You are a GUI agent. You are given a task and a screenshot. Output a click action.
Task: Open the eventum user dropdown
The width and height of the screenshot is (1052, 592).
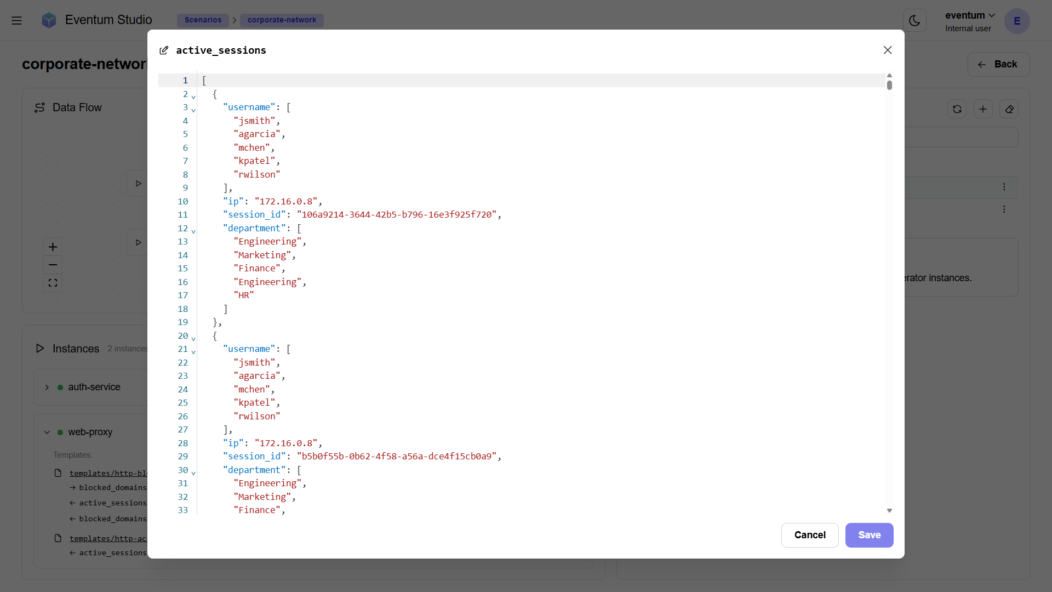pos(969,15)
